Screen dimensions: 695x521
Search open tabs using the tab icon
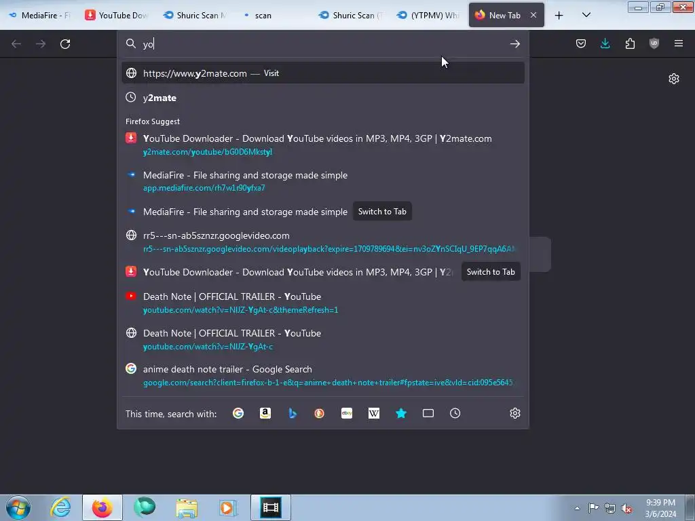tap(428, 413)
